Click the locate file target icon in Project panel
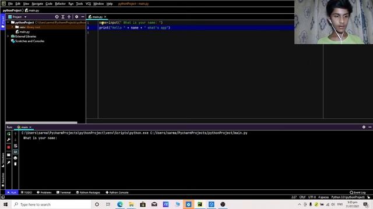The height and width of the screenshot is (209, 373). pyautogui.click(x=57, y=17)
